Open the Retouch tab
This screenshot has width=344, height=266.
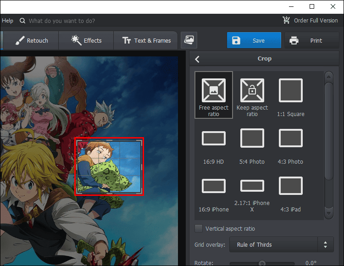coord(32,40)
